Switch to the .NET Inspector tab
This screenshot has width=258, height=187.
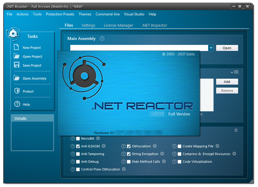coord(154,25)
